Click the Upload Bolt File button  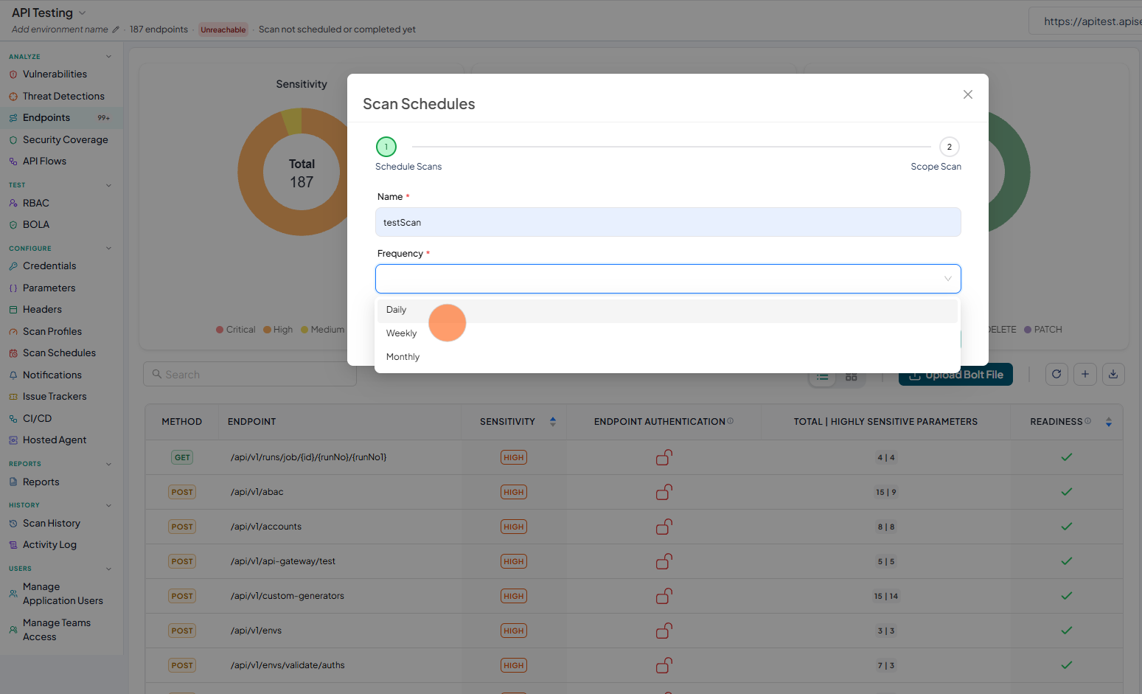coord(955,375)
